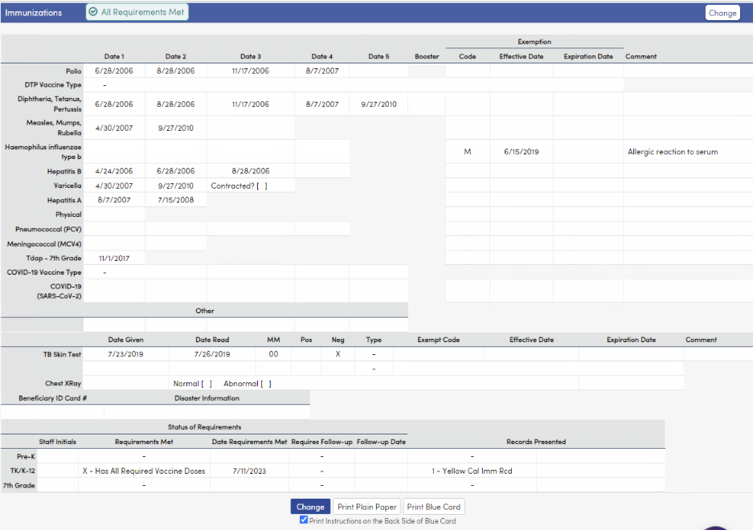Select Hepatitis A Date 1 8/7/2007

point(114,200)
